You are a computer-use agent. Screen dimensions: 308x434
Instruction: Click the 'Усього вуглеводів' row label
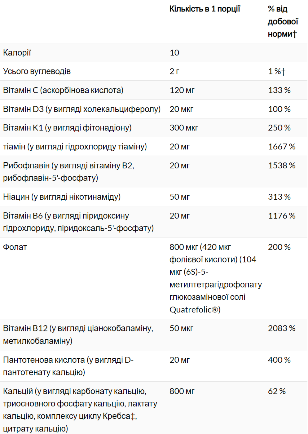click(x=37, y=71)
